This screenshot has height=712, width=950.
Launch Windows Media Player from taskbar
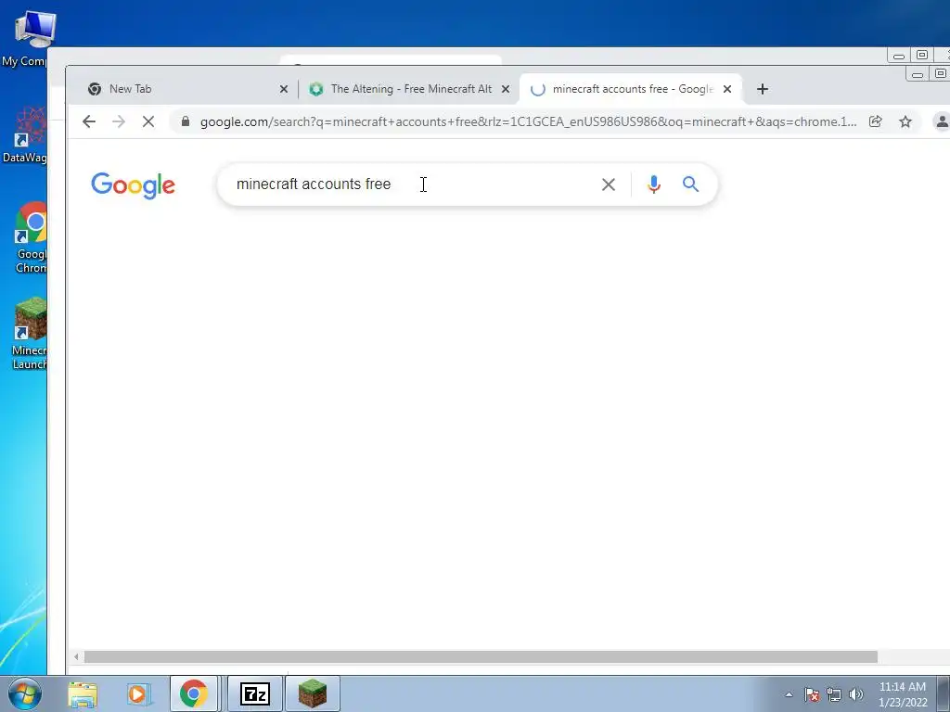pos(137,694)
